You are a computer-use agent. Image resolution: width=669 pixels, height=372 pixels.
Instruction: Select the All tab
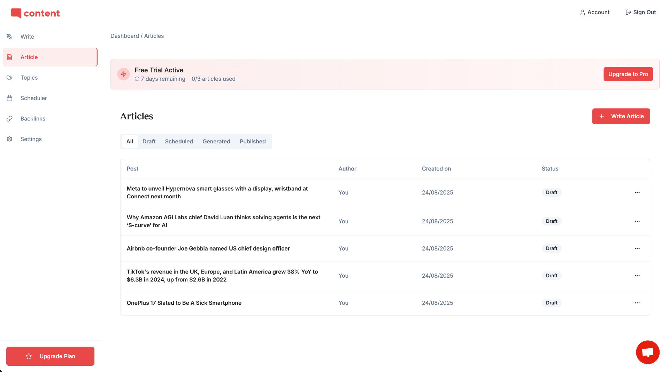130,141
